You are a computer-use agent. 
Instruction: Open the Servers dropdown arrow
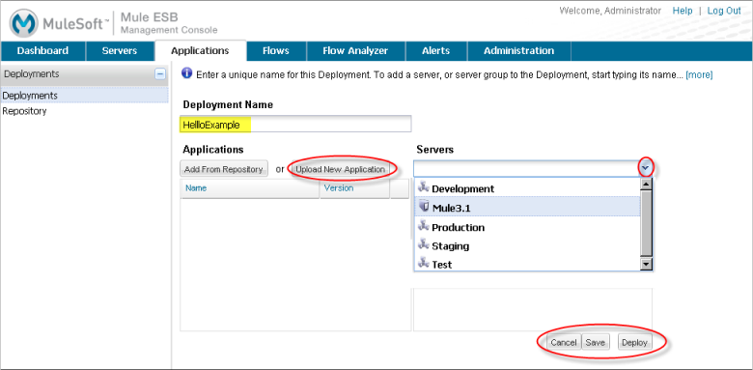click(646, 168)
